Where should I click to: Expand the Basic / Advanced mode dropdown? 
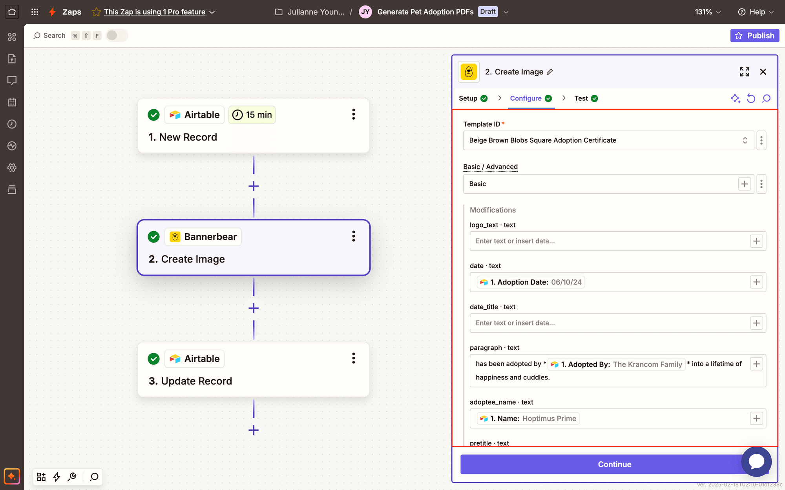pos(608,183)
